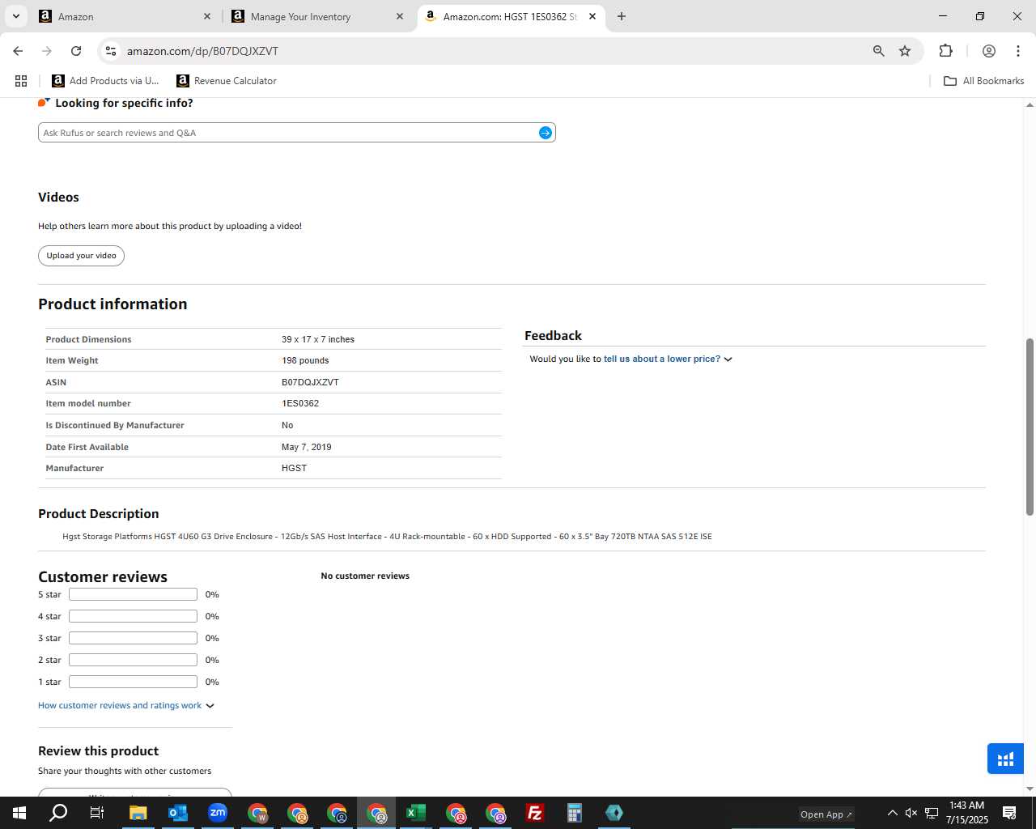The height and width of the screenshot is (829, 1036).
Task: Click the 3 star rating bar
Action: click(x=133, y=638)
